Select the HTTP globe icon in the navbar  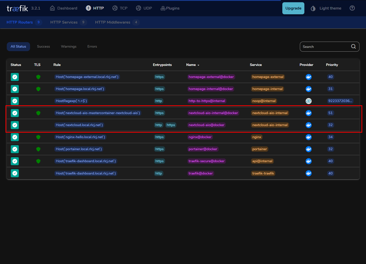tap(88, 8)
